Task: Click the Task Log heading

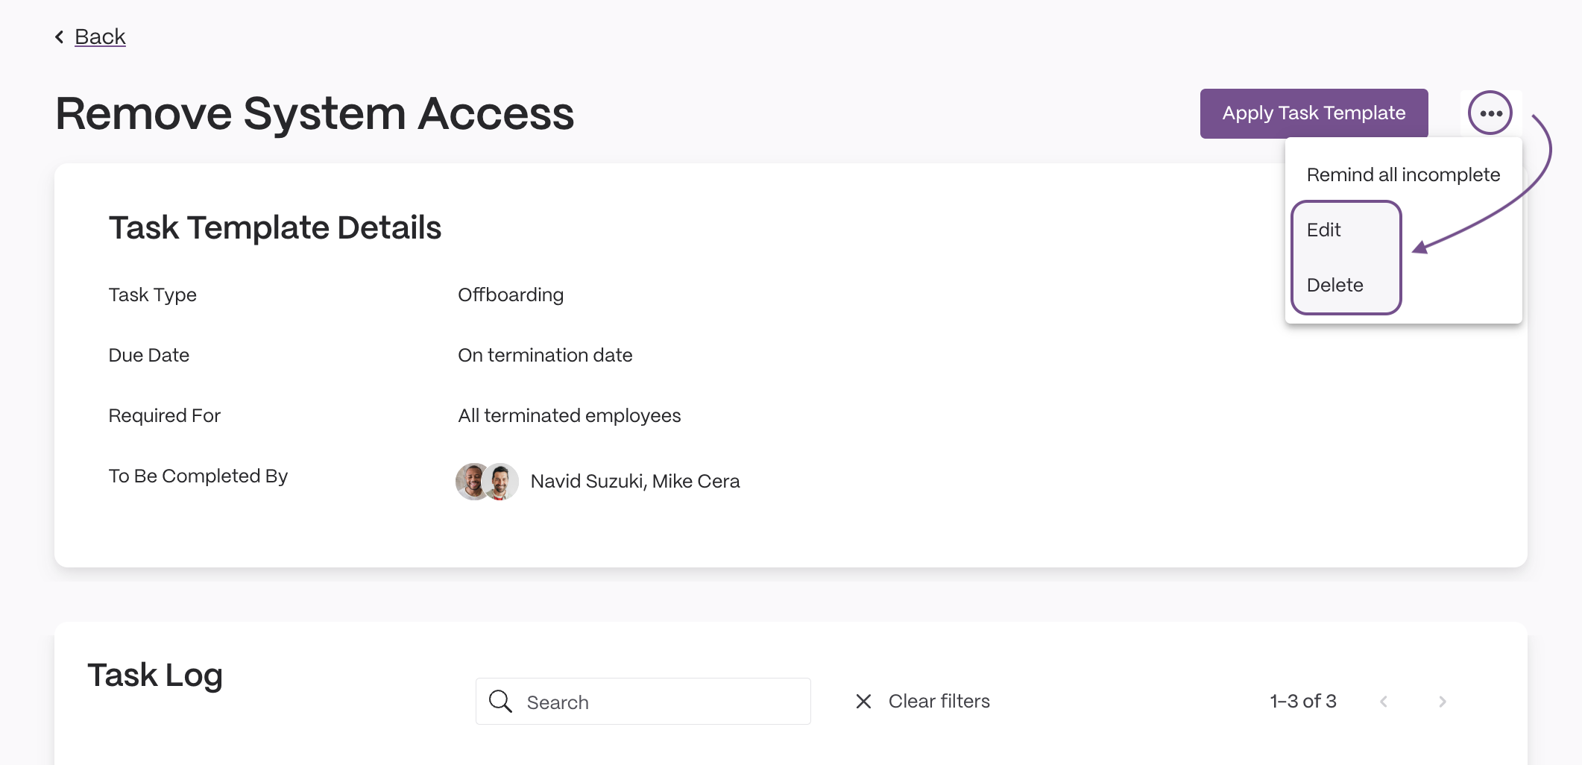Action: (x=155, y=675)
